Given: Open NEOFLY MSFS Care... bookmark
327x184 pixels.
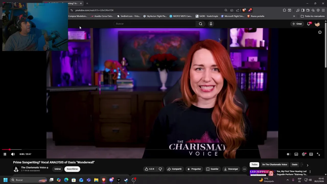Looking at the screenshot, I should pyautogui.click(x=181, y=16).
